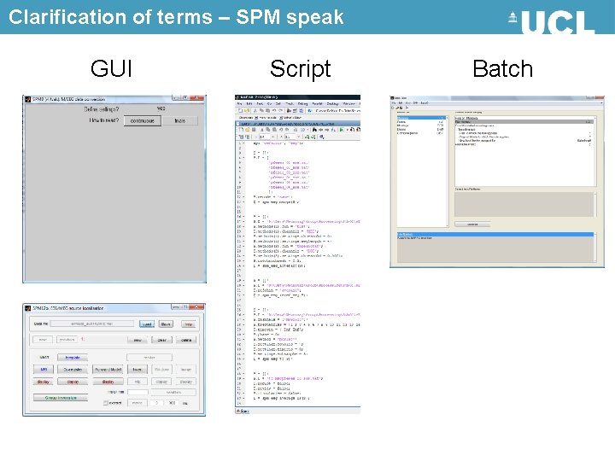Tick the checkbox in source localisation's bottom row
Image resolution: width=615 pixels, height=461 pixels.
(x=106, y=403)
